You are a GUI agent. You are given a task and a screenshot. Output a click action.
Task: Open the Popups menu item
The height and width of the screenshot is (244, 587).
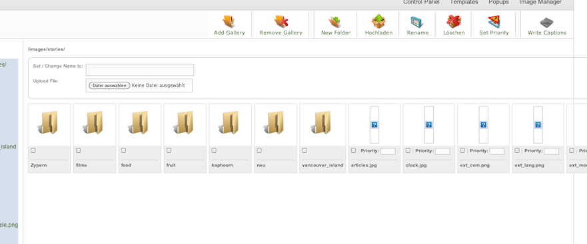(x=498, y=2)
